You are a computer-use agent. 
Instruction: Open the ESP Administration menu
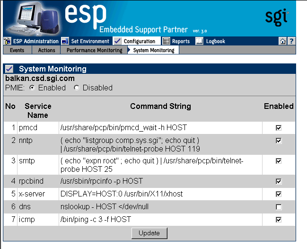tap(35, 41)
